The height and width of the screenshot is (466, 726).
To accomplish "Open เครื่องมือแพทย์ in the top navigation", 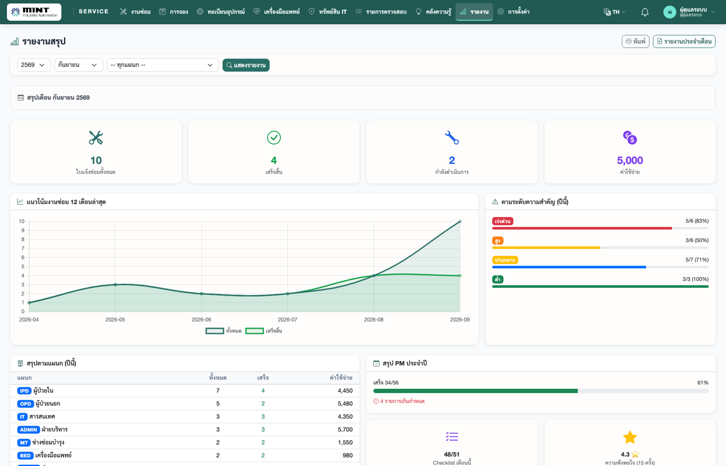I will point(276,12).
